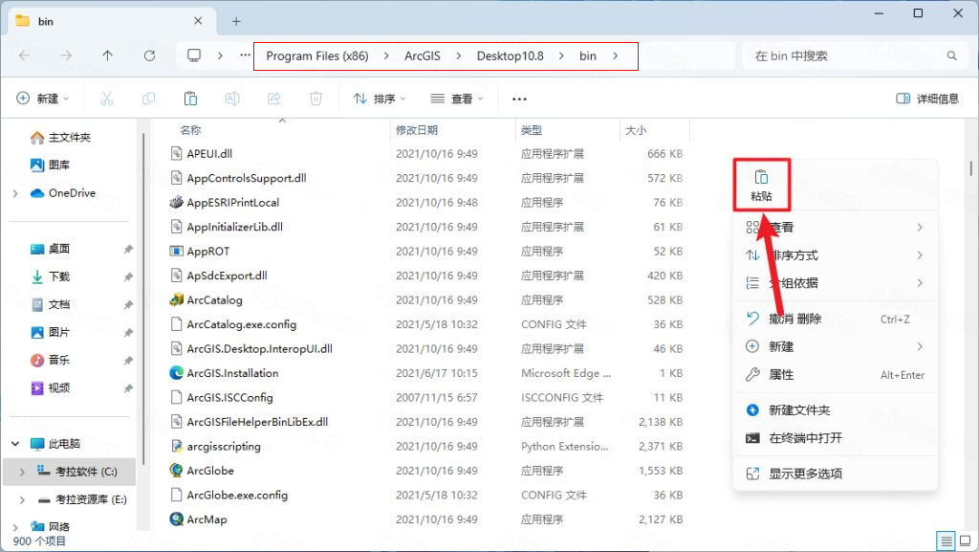Click the Refresh arrow beside address bar
979x552 pixels.
(149, 55)
